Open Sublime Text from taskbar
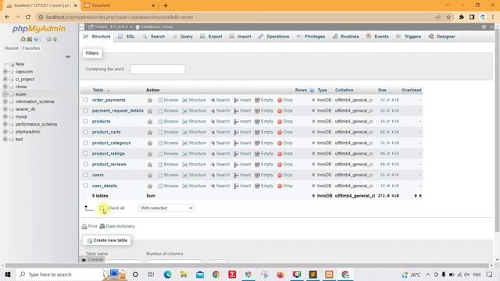 [312, 274]
